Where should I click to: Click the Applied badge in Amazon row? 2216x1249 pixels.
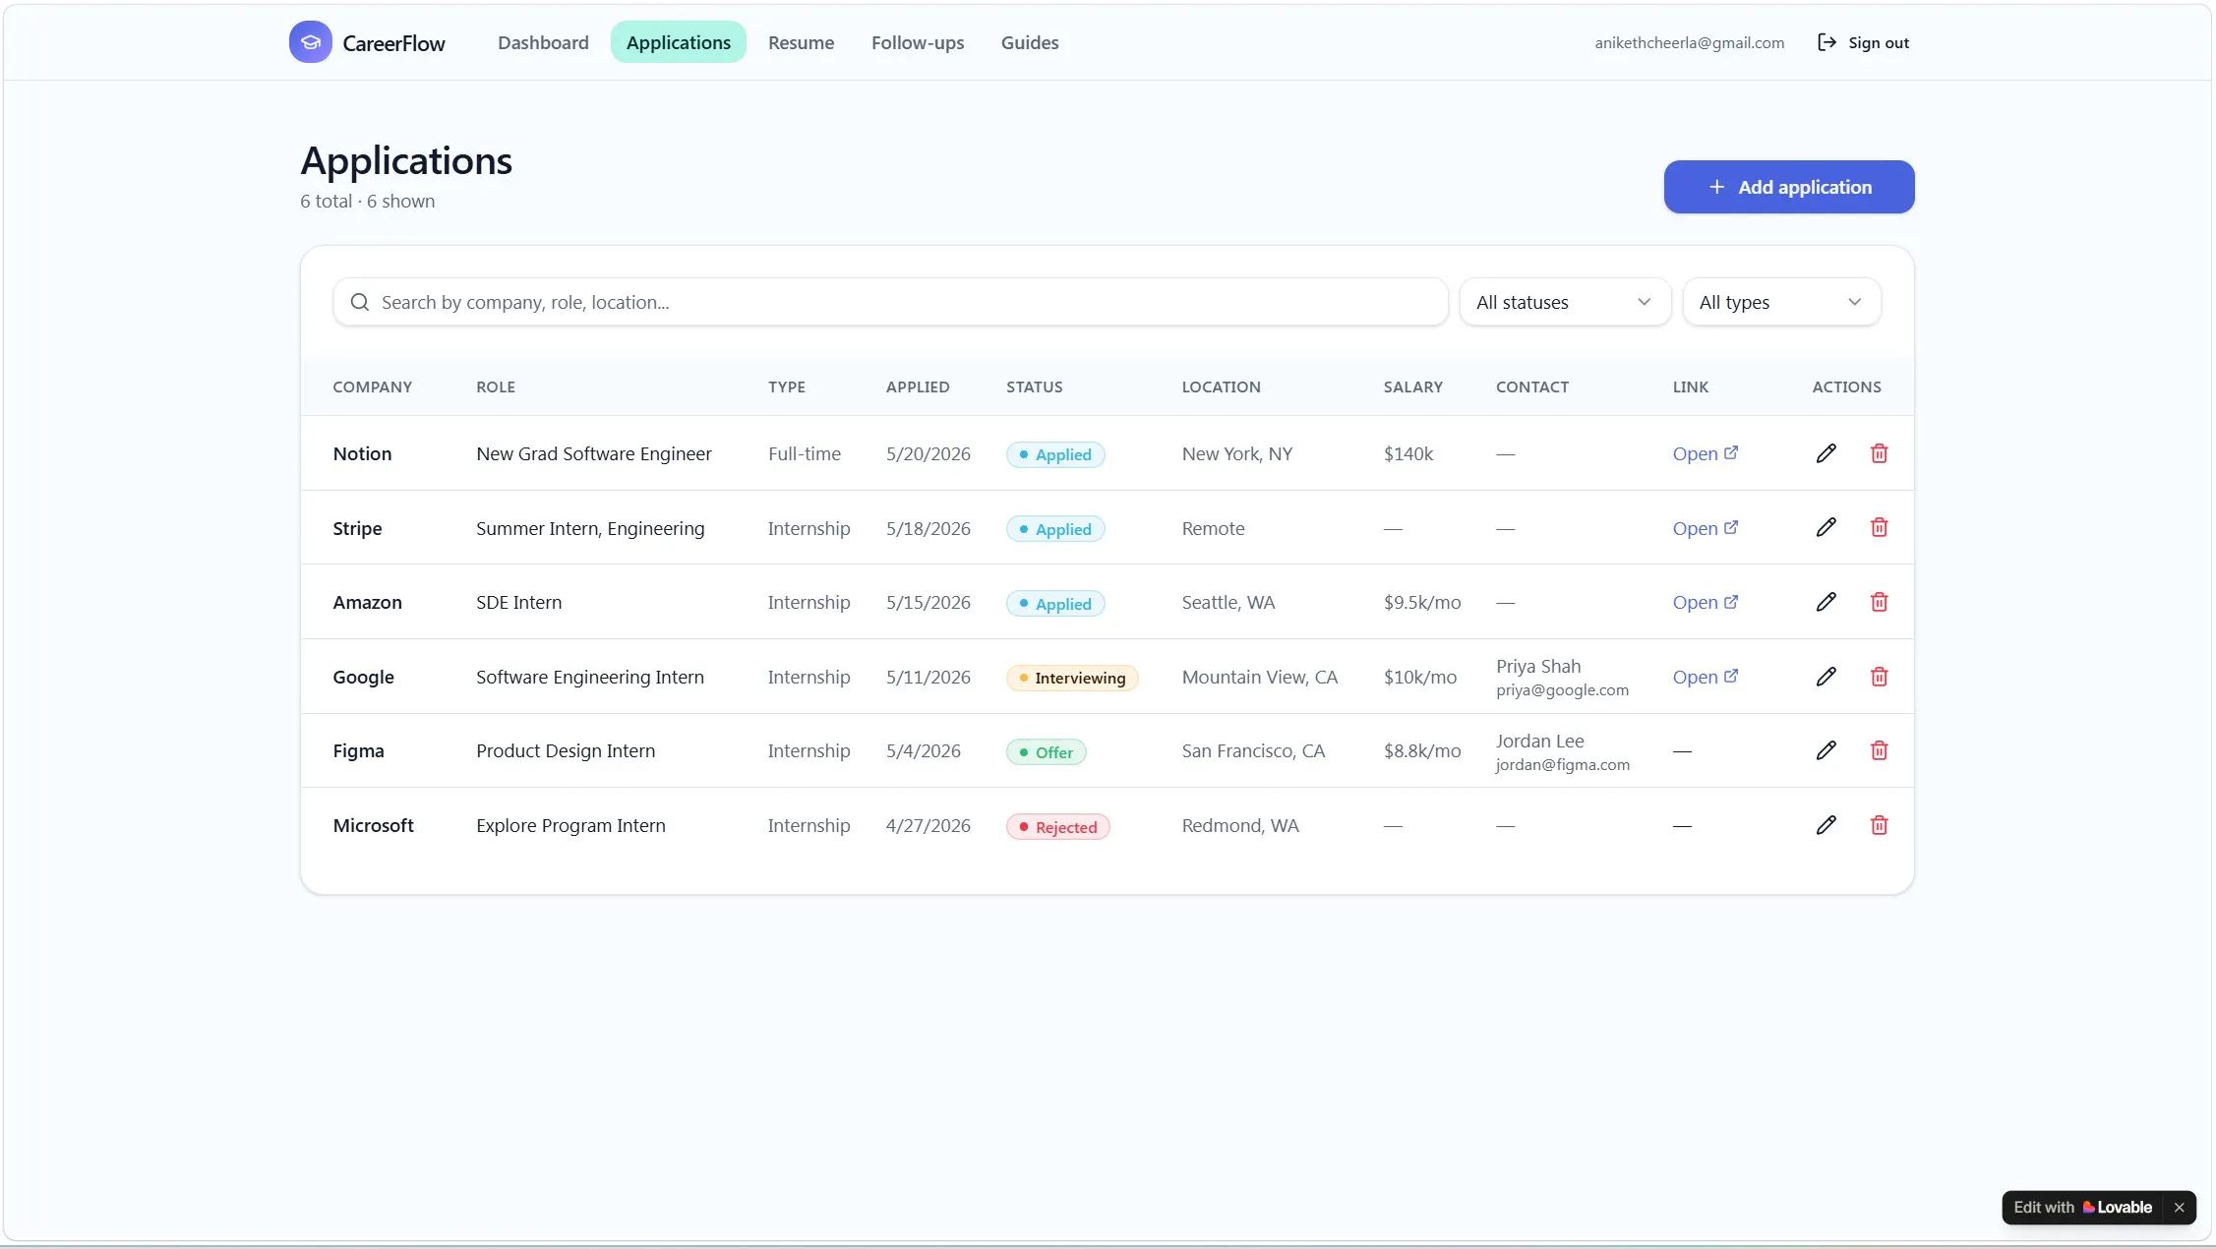pyautogui.click(x=1054, y=604)
